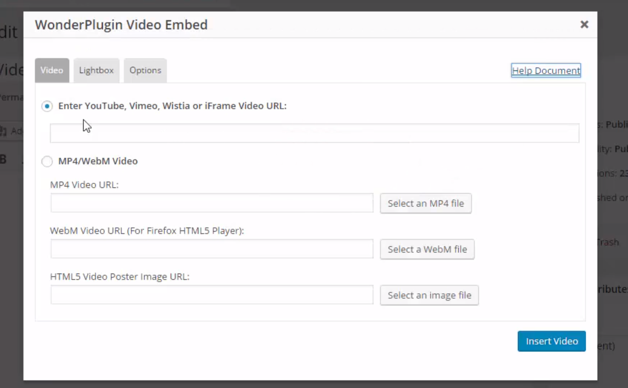Click the 'MP4 Video URL:' label
Screen dimensions: 628x388
click(x=84, y=185)
